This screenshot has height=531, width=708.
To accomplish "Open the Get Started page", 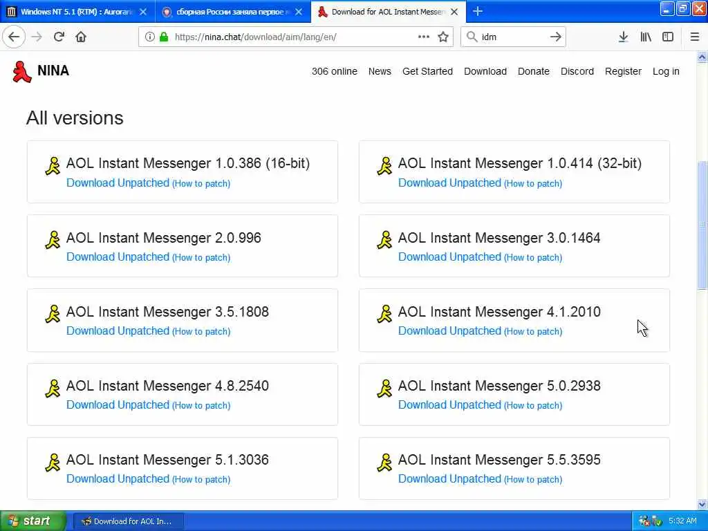I will click(427, 71).
